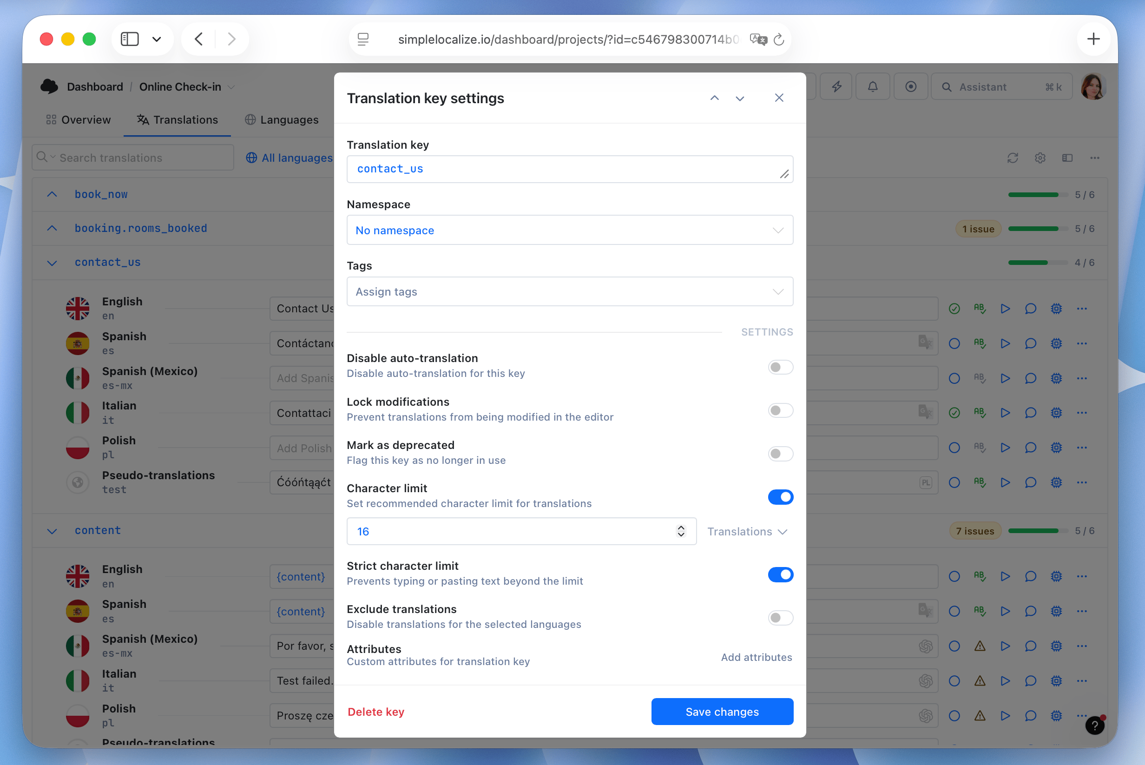Click the Add attributes link

point(756,657)
